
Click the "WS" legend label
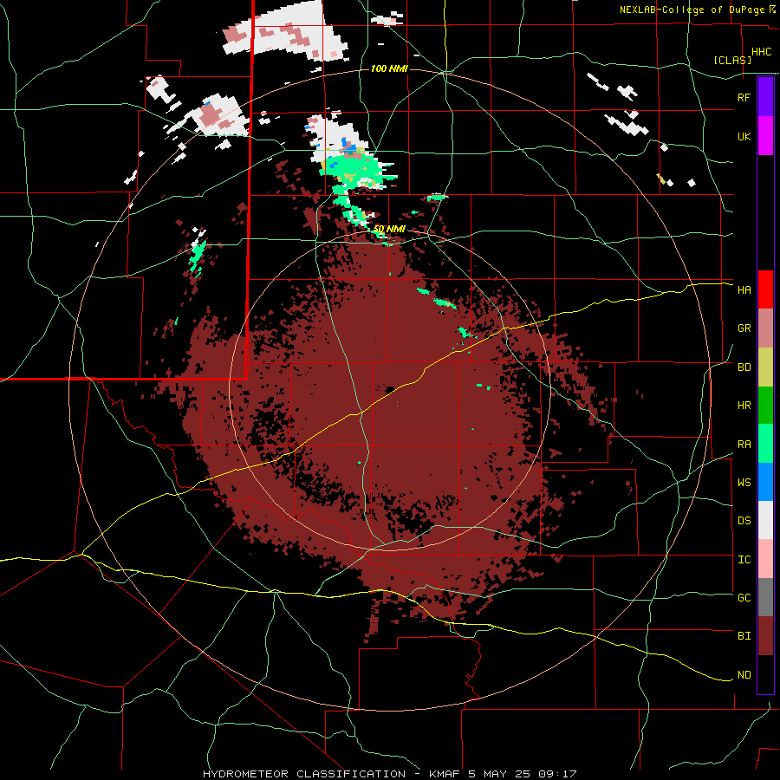point(744,483)
